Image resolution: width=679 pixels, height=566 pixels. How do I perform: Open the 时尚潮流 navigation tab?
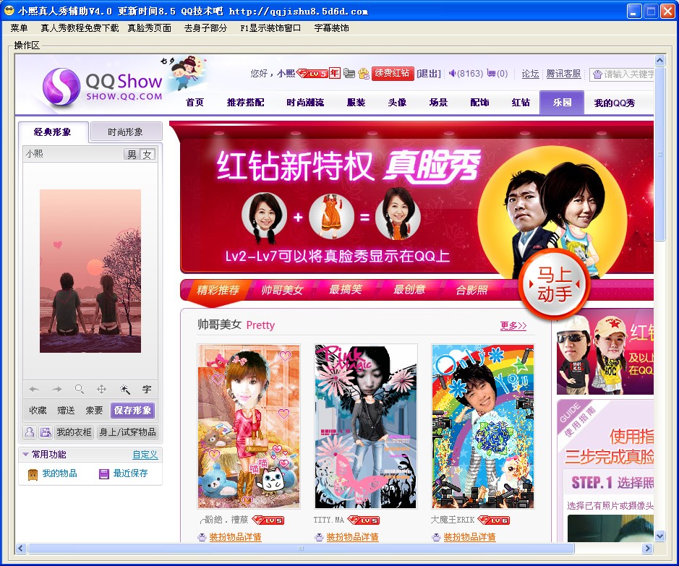click(305, 103)
